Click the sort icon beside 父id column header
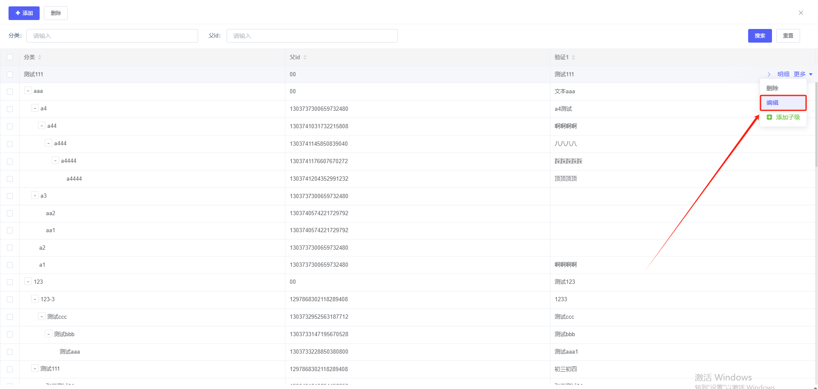 (305, 57)
